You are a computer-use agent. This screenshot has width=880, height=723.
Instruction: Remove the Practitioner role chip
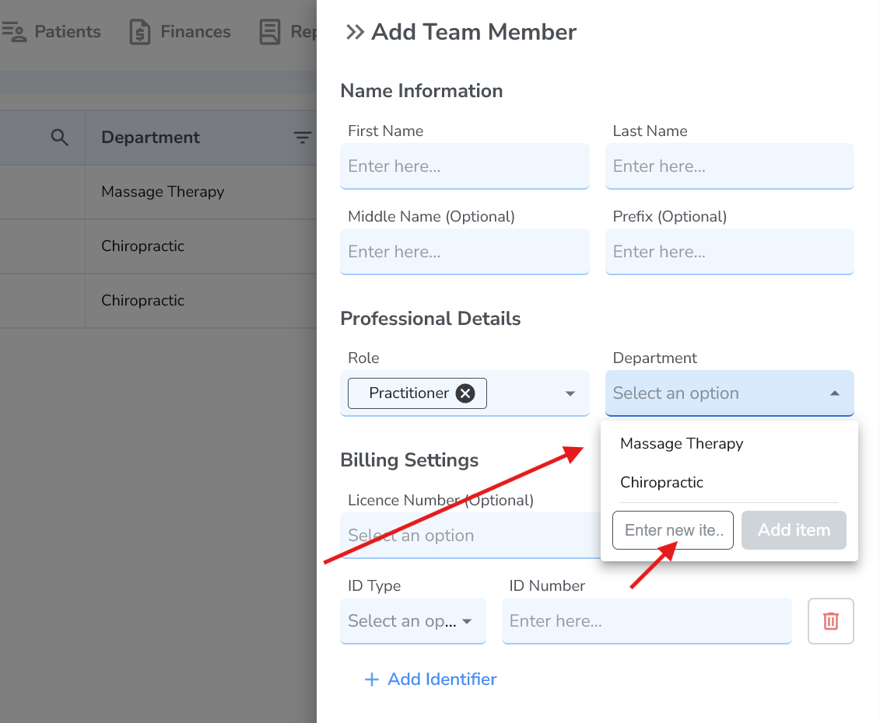465,393
